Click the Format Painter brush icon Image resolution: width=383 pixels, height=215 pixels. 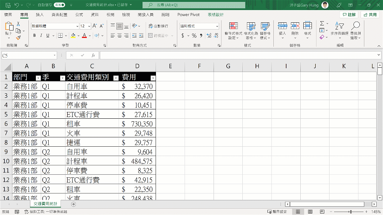[18, 38]
